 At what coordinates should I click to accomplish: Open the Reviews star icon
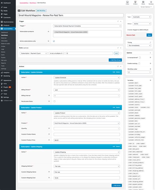click(151, 2)
